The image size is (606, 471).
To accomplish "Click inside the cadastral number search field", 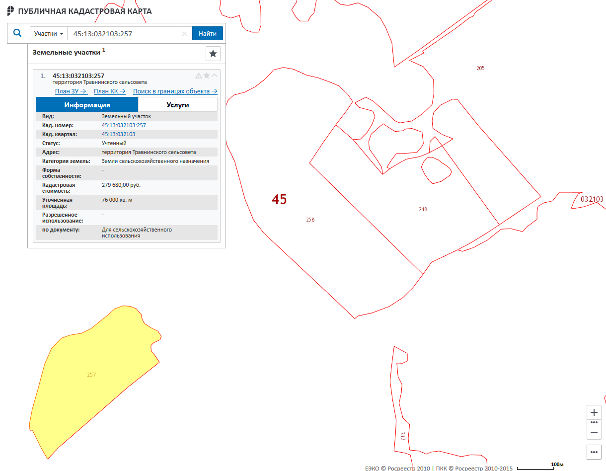I will point(124,34).
